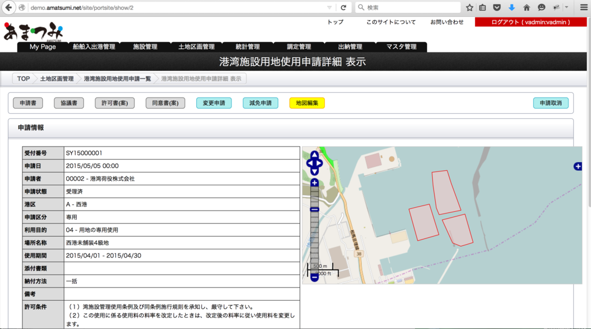This screenshot has height=329, width=591.
Task: Click the 申請情報 section header
Action: [291, 128]
